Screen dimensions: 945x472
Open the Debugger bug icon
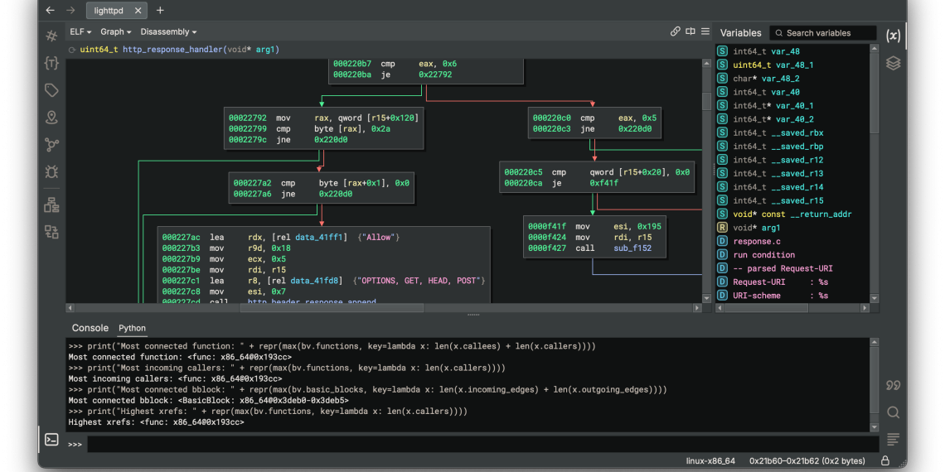point(51,172)
